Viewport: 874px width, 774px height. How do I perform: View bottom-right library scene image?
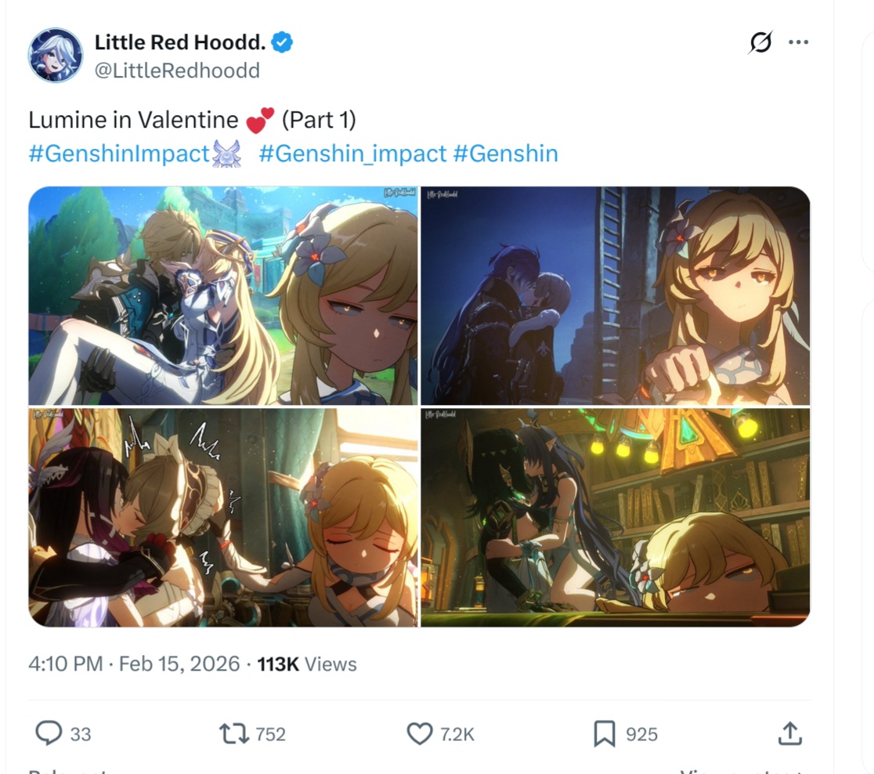616,518
